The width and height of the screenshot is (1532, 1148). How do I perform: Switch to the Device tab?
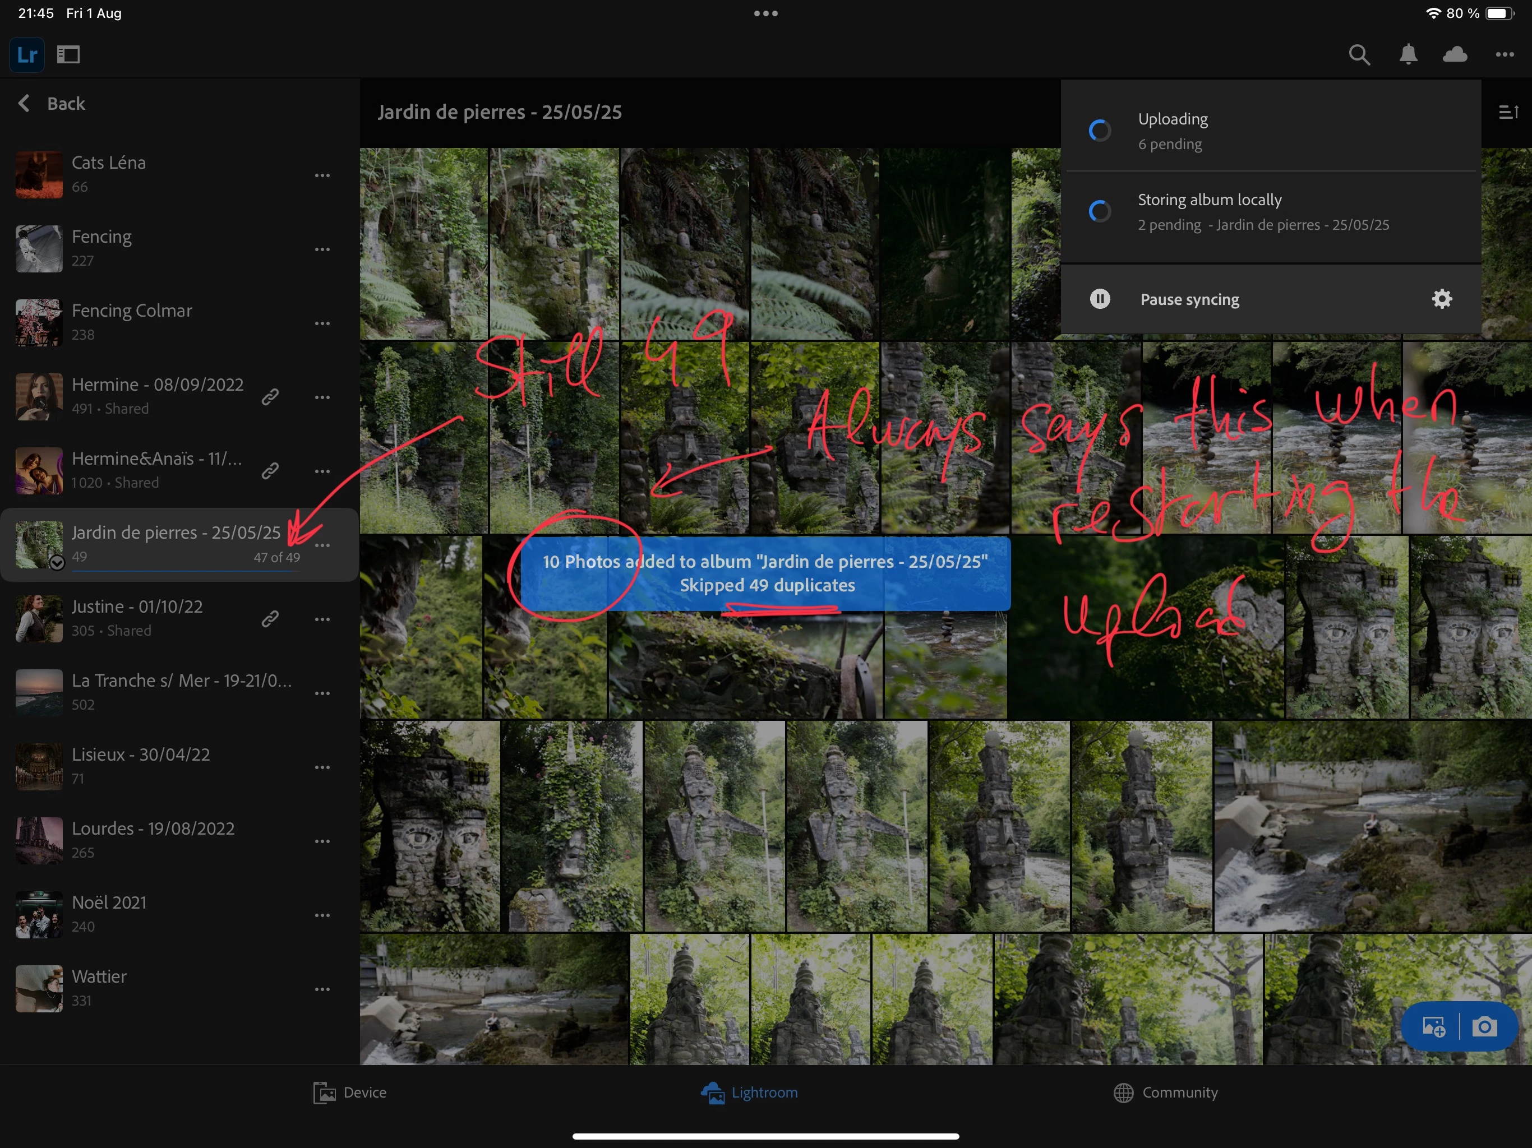[350, 1092]
